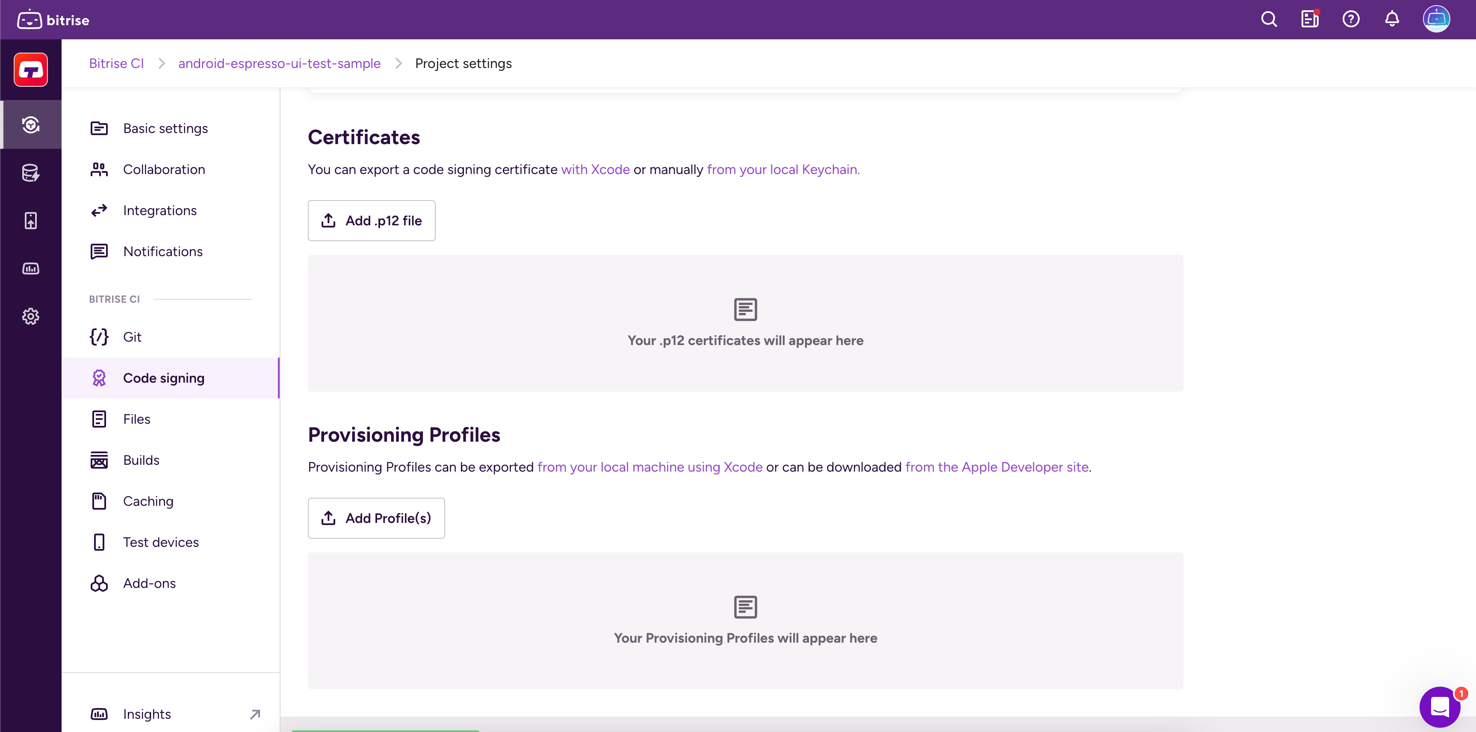The width and height of the screenshot is (1476, 732).
Task: Select the Insights chart icon in left rail
Action: [x=31, y=269]
